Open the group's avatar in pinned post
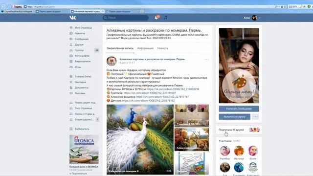Viewport: 313px width, 176px height. coord(112,61)
